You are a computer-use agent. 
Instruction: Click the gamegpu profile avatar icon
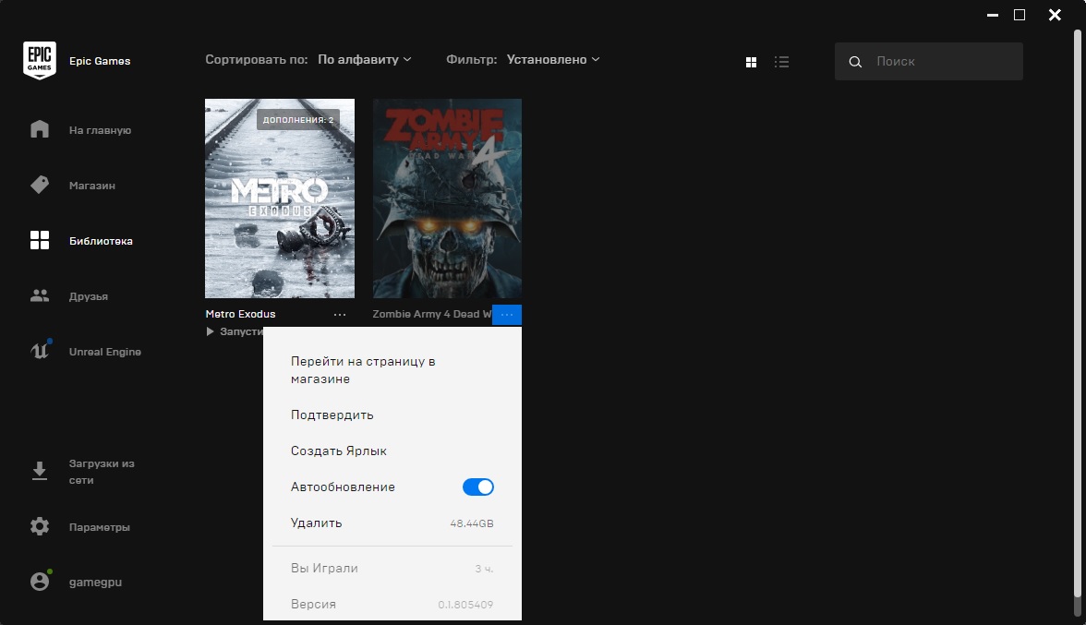[x=41, y=581]
